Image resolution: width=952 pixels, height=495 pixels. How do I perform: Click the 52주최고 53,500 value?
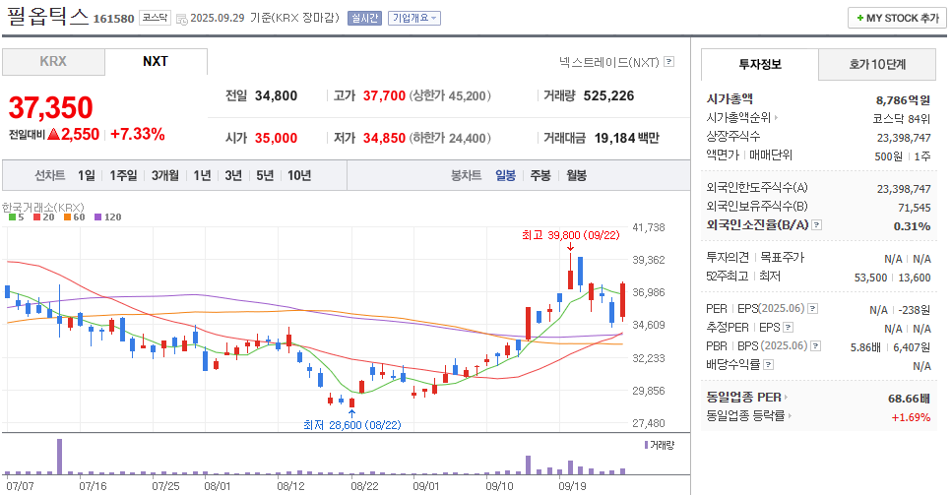pos(870,278)
